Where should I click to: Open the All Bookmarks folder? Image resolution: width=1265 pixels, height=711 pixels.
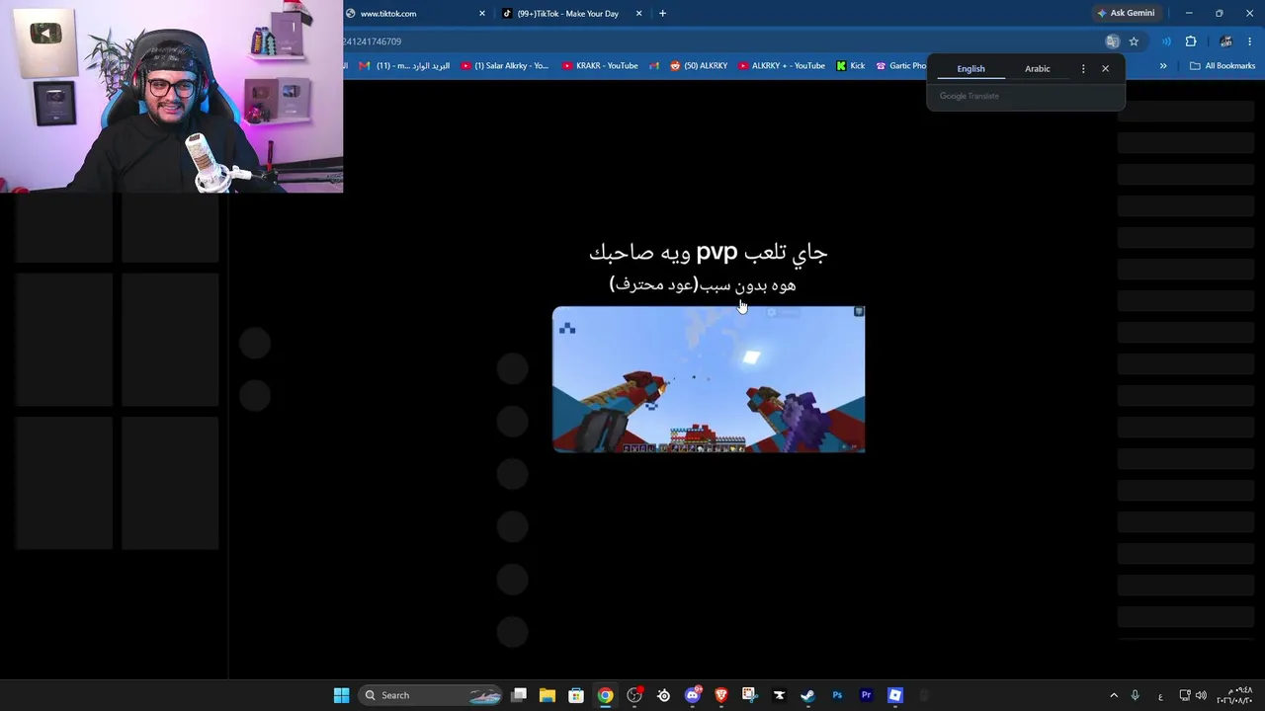1223,66
